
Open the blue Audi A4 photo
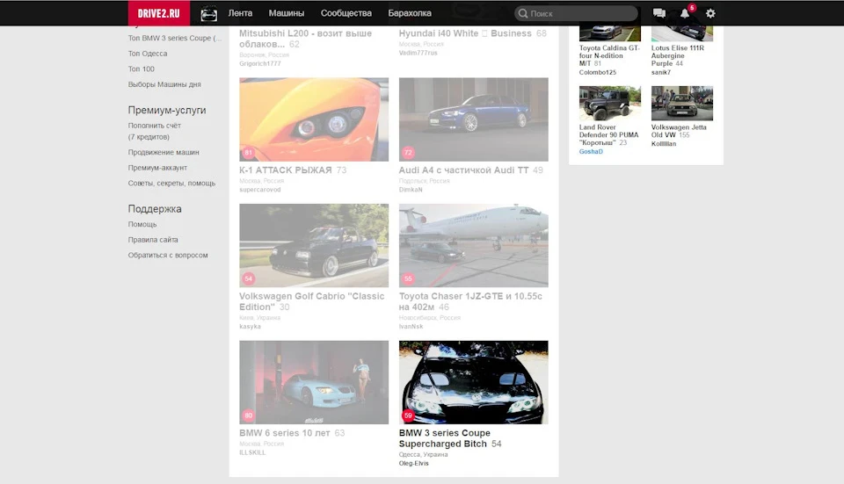pos(474,119)
